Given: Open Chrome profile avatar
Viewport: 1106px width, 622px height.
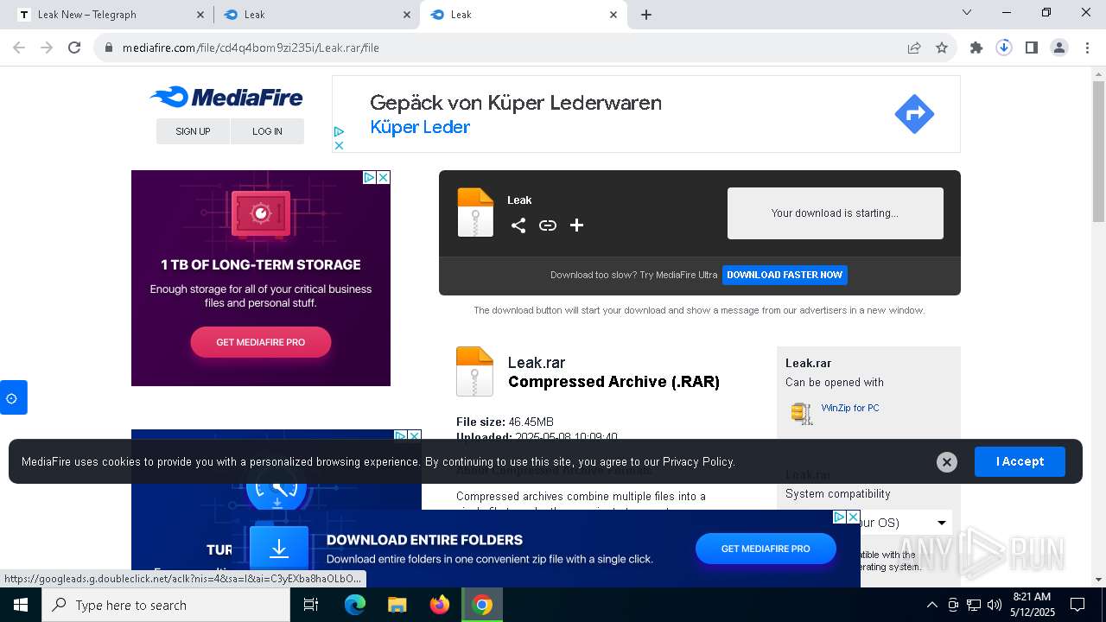Looking at the screenshot, I should (1059, 48).
